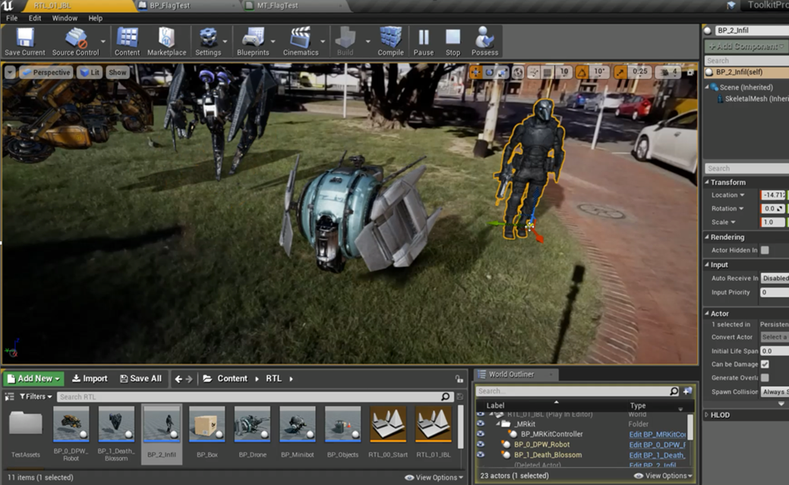Open the File menu
The height and width of the screenshot is (485, 789).
coord(11,18)
